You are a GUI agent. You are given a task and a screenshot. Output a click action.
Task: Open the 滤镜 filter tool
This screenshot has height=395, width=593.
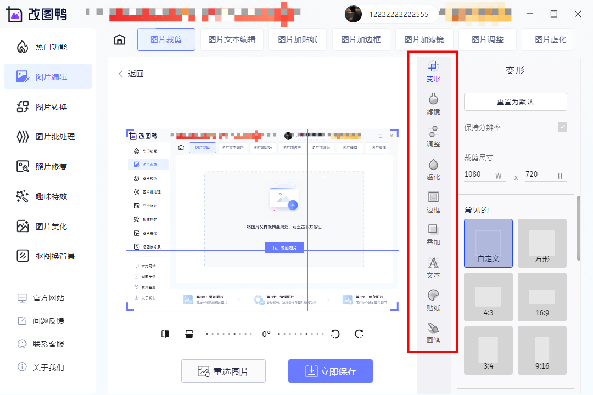pos(433,104)
